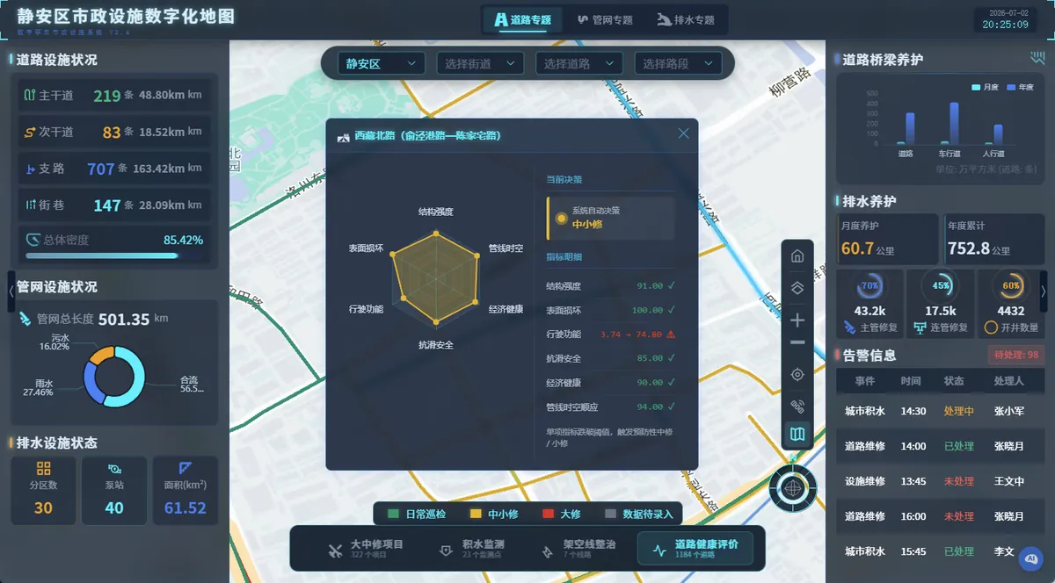Image resolution: width=1055 pixels, height=583 pixels.
Task: Select 积水监测 bottom tab
Action: click(x=470, y=549)
